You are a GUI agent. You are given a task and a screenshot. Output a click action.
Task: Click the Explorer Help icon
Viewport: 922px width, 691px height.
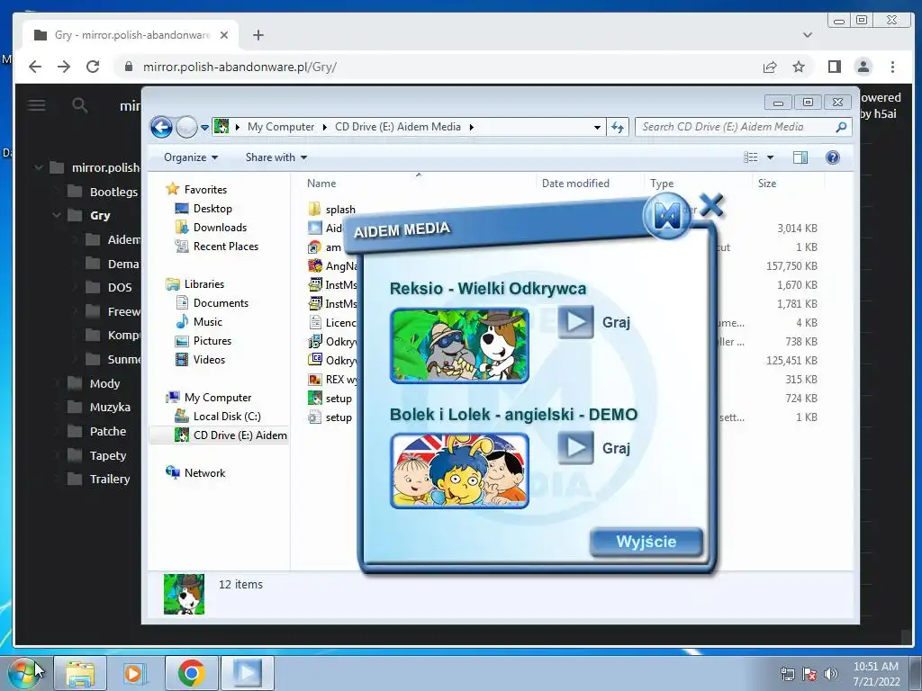pyautogui.click(x=833, y=157)
